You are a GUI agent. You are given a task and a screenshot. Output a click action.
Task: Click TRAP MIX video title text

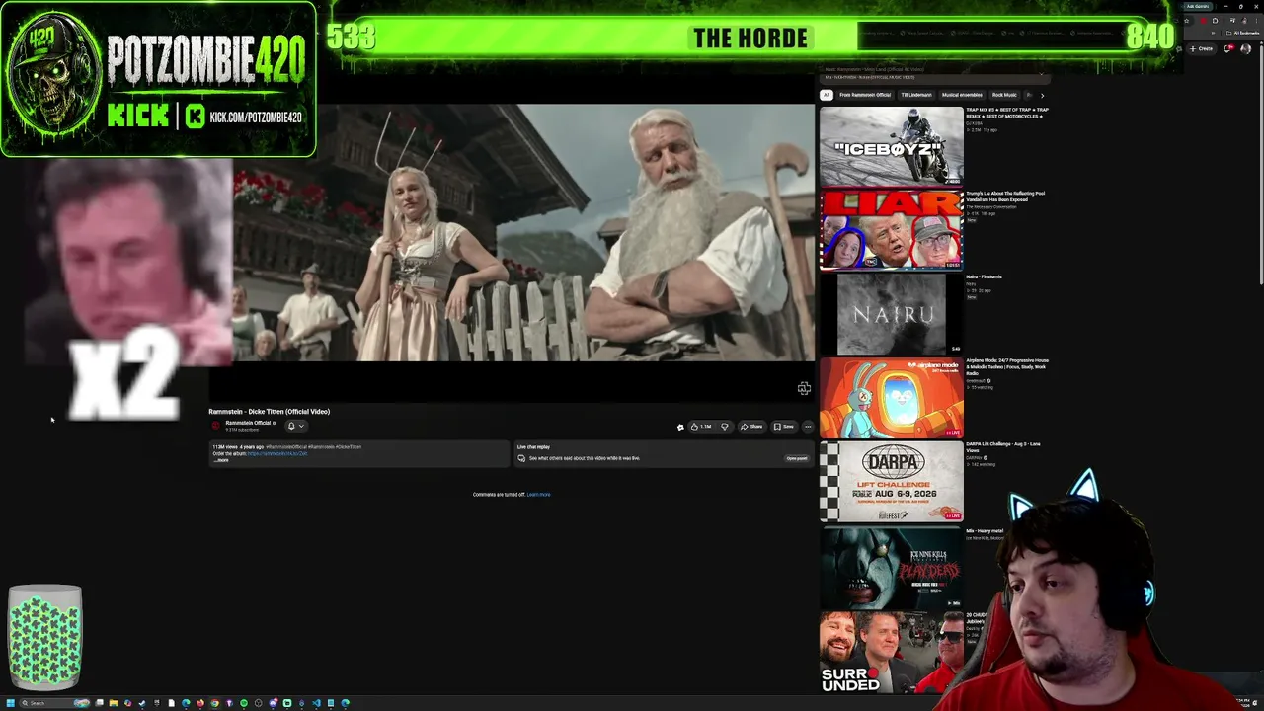point(1007,113)
